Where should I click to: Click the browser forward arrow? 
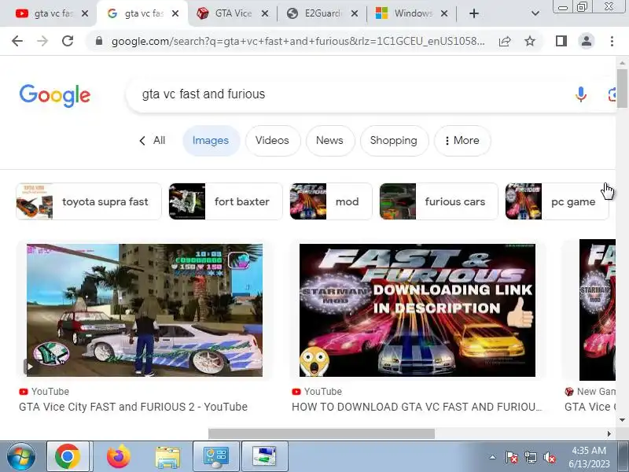pyautogui.click(x=42, y=41)
